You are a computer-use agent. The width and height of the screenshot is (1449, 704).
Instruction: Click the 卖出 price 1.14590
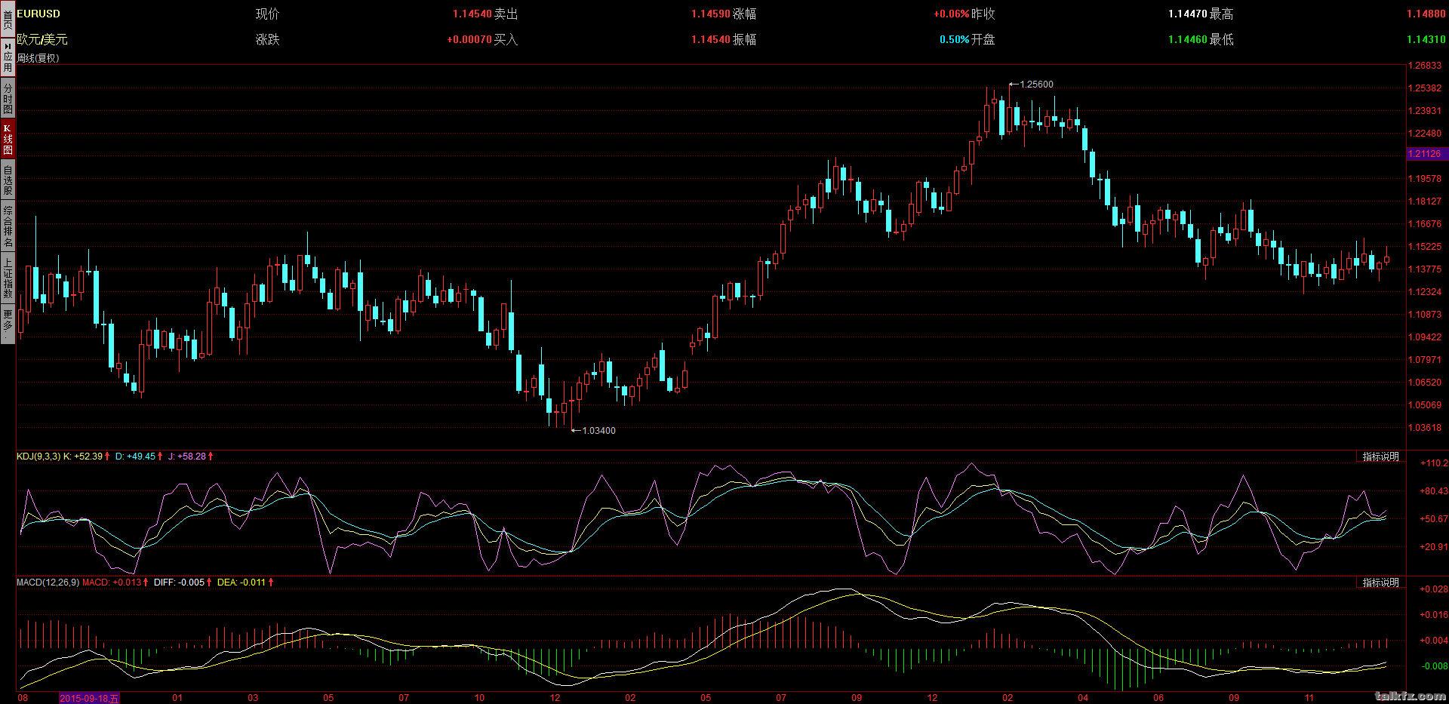click(711, 14)
